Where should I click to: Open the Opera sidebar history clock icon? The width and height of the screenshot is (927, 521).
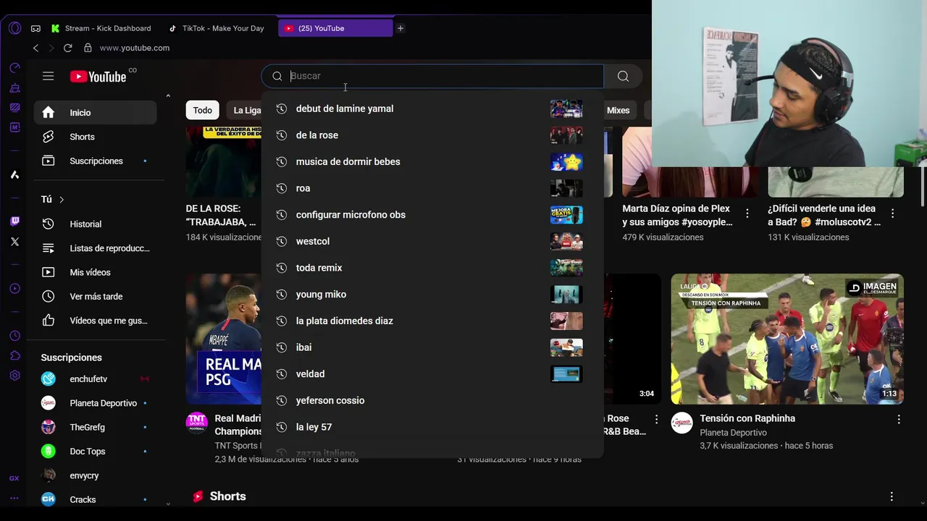(x=14, y=336)
